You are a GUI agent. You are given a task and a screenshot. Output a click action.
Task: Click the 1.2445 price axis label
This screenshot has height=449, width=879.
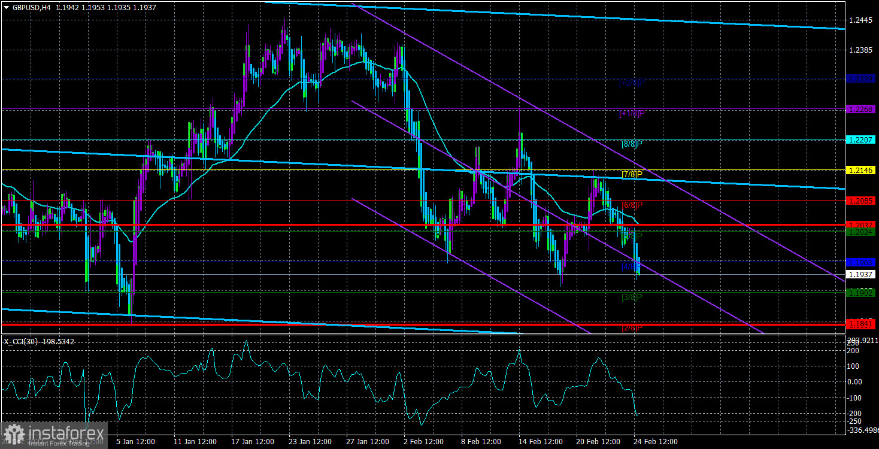[x=860, y=21]
